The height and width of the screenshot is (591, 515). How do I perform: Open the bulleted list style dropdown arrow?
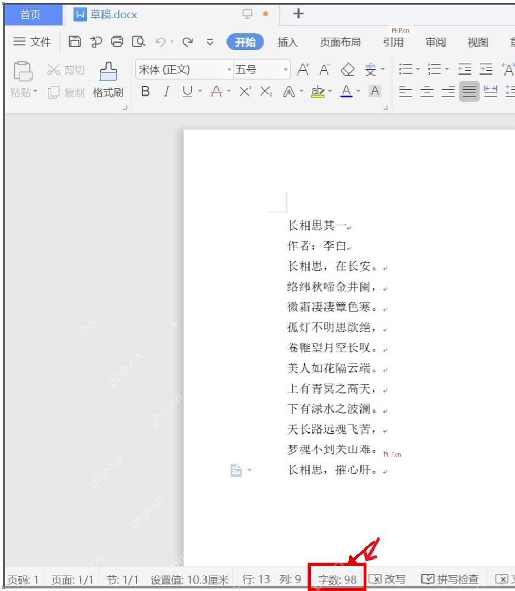[418, 69]
